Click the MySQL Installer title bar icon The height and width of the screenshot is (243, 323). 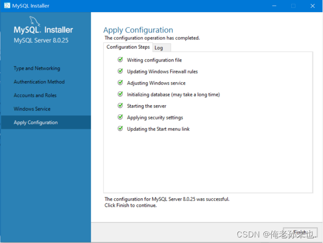(x=7, y=5)
